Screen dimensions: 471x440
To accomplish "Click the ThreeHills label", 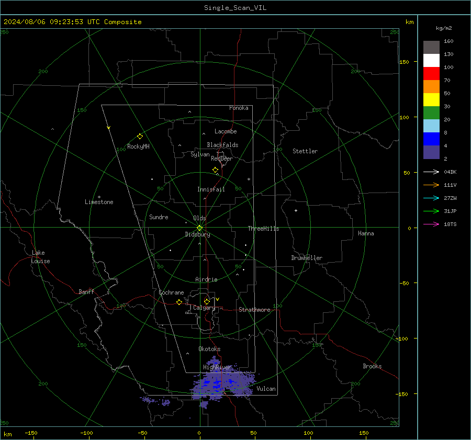I will [263, 229].
